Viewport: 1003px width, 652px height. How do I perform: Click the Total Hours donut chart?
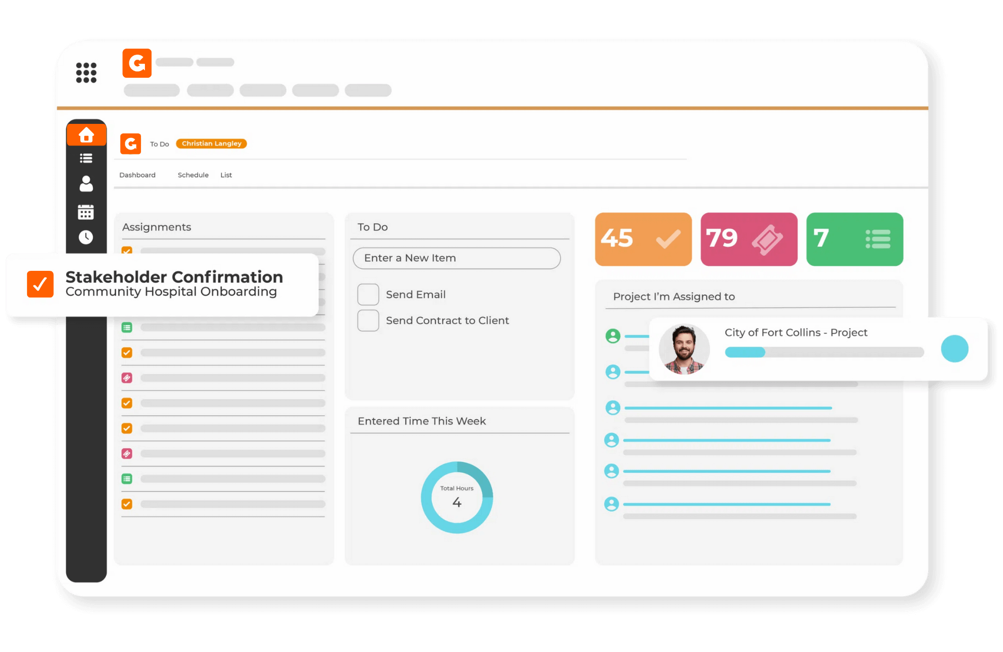click(x=457, y=498)
